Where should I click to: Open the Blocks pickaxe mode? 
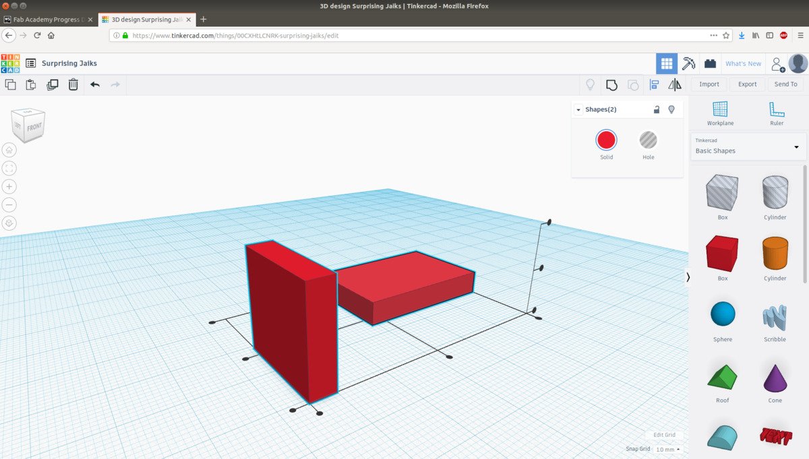[688, 63]
